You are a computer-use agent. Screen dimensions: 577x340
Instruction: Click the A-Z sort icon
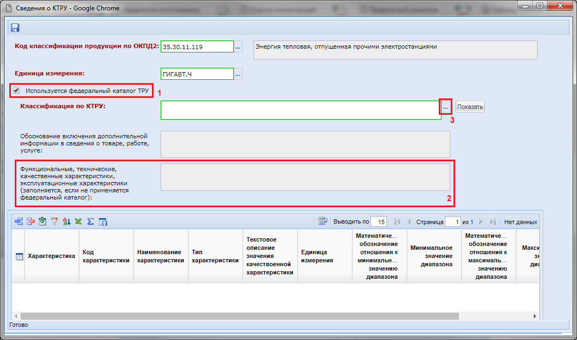[67, 221]
